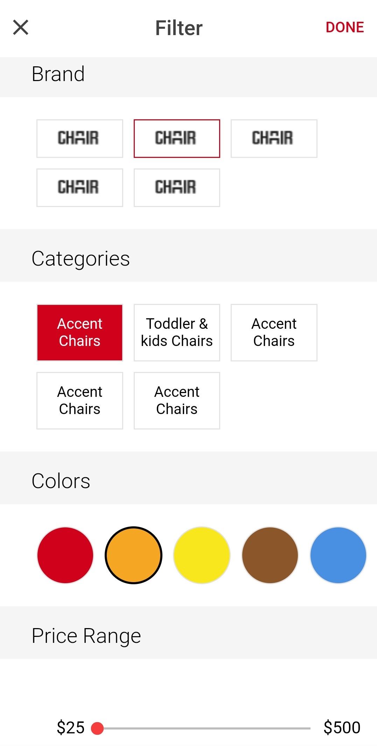
Task: Select the Toddler & kids Chairs category
Action: click(177, 332)
